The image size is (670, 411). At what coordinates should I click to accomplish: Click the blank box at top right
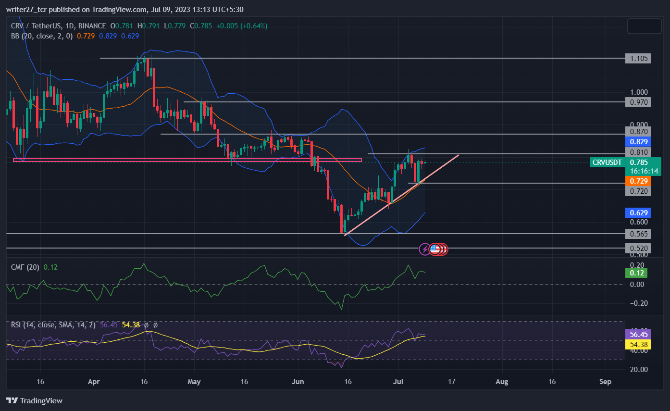coord(644,26)
